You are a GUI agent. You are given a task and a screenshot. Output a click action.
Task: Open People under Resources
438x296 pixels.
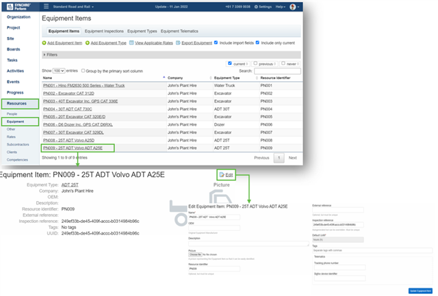[12, 114]
